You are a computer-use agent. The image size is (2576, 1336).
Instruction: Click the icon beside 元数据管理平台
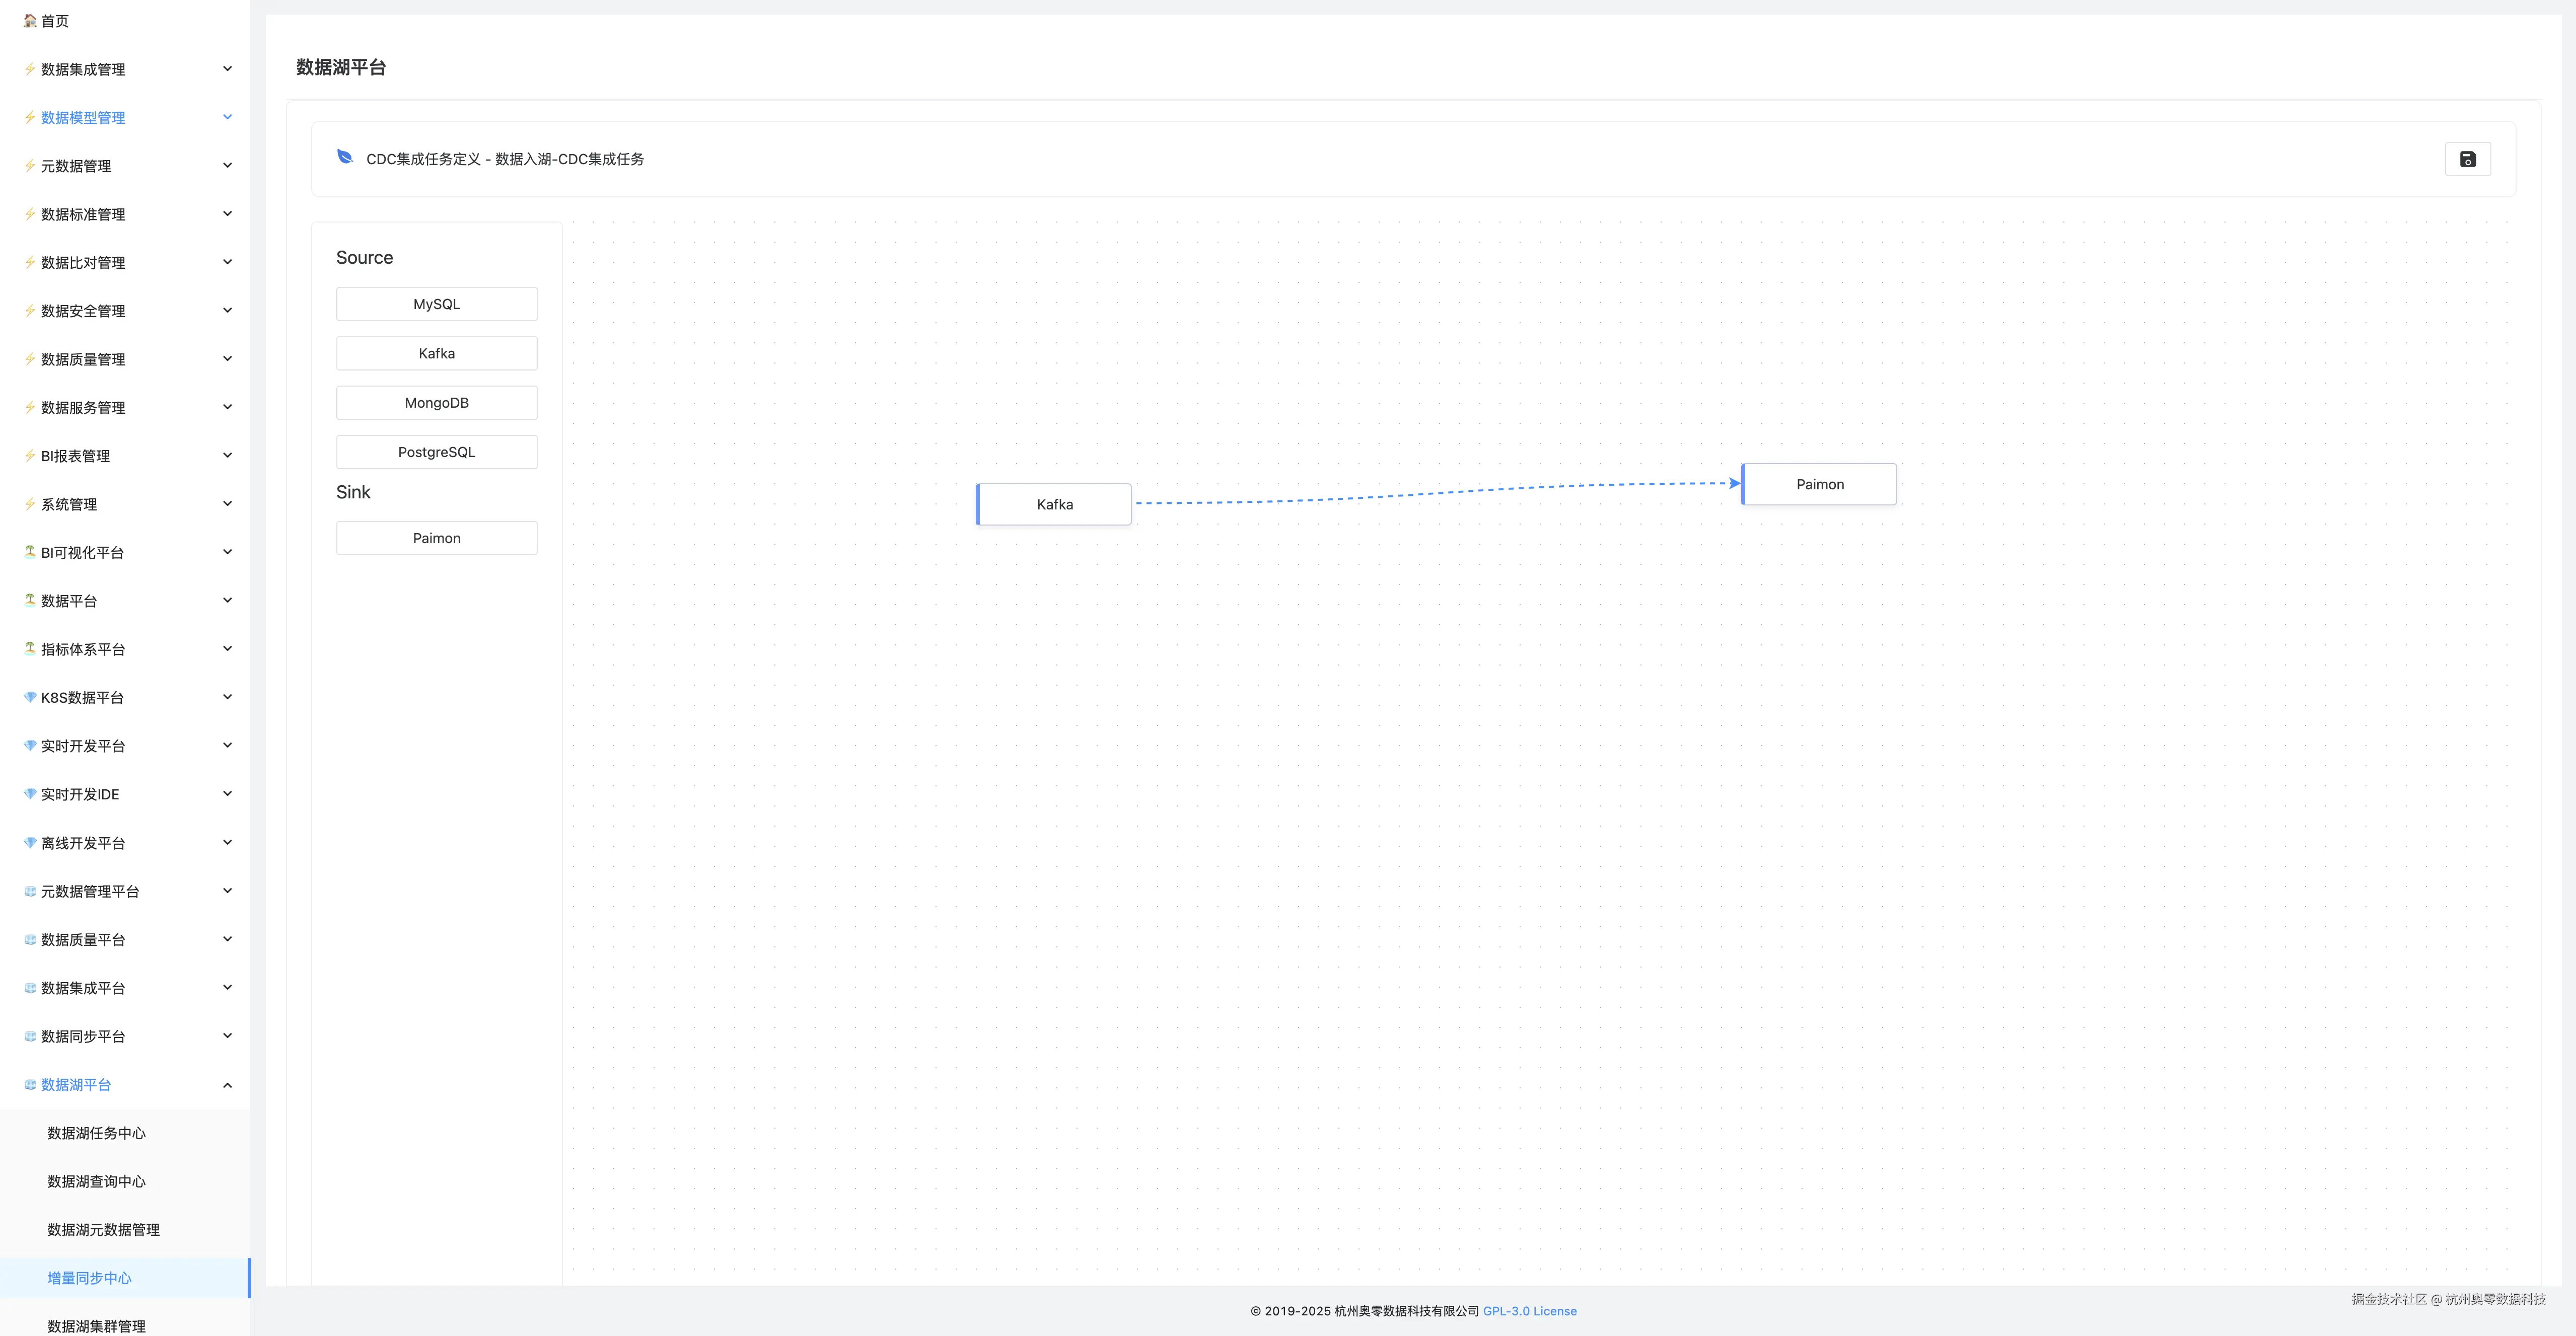(x=30, y=891)
